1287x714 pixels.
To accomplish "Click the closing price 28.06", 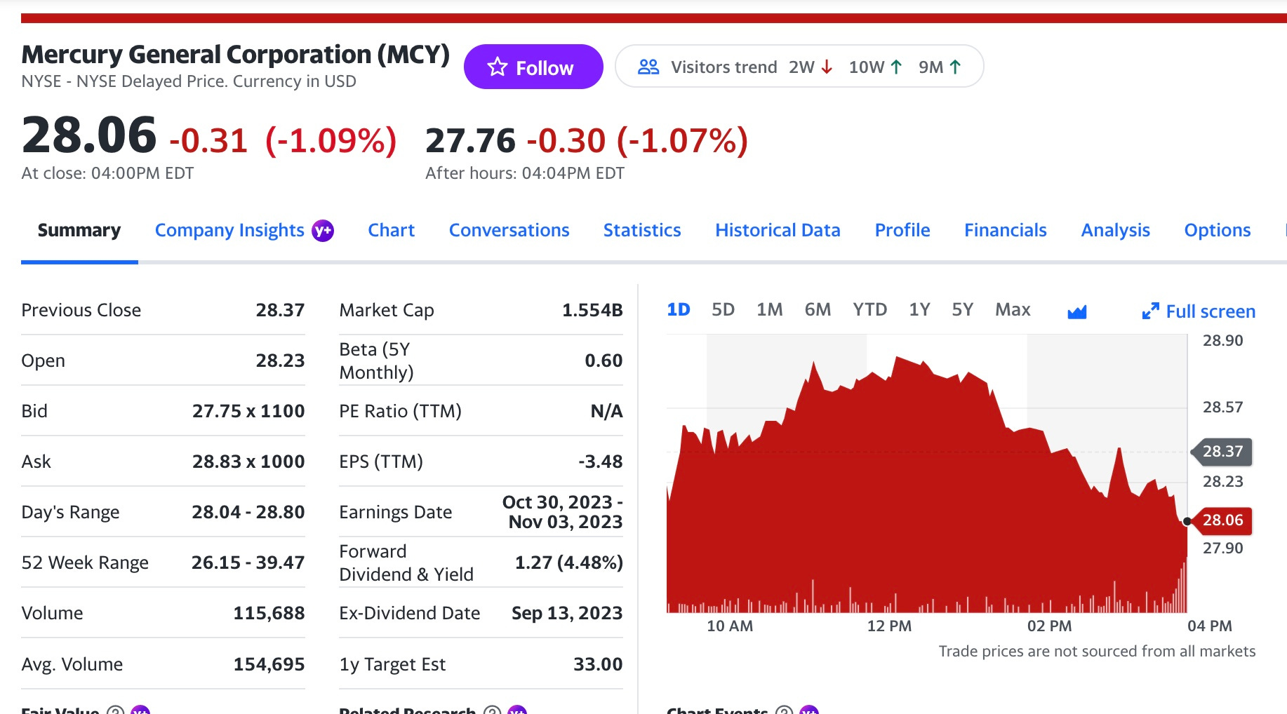I will point(89,135).
